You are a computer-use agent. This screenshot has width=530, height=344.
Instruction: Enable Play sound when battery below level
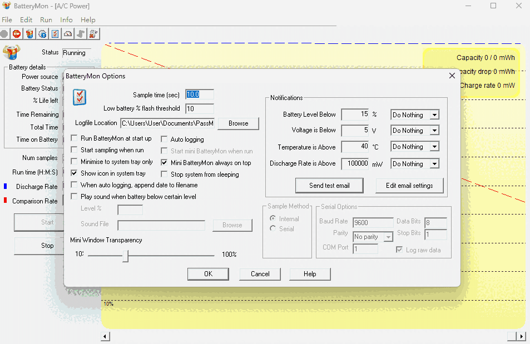tap(74, 196)
